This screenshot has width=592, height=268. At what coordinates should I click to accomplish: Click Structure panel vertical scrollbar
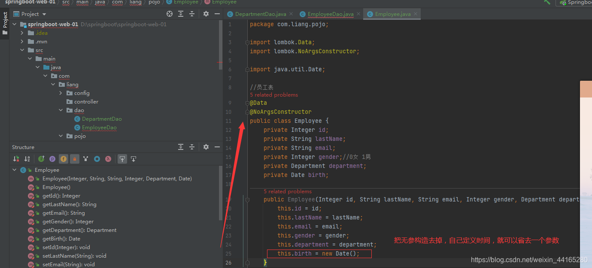pyautogui.click(x=221, y=193)
